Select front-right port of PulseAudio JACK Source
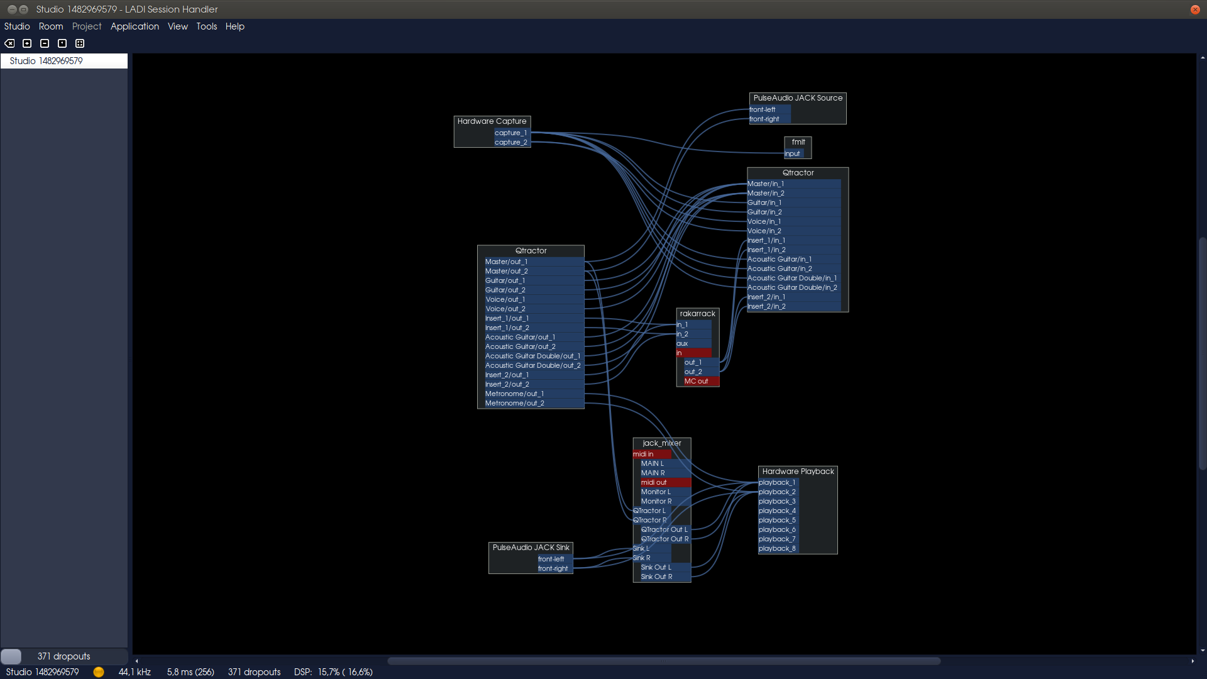 click(769, 119)
